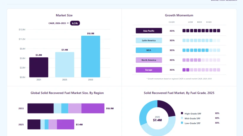Viewport: 243px width, 136px height.
Task: Click the XX% value in Latin America row
Action: click(x=172, y=41)
